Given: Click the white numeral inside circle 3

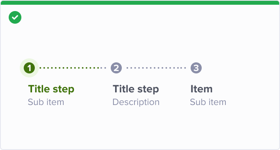Looking at the screenshot, I should click(x=196, y=68).
